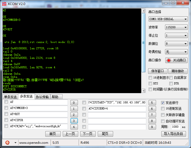
Task: Send entry 0 with the AT command
Action: point(74,103)
